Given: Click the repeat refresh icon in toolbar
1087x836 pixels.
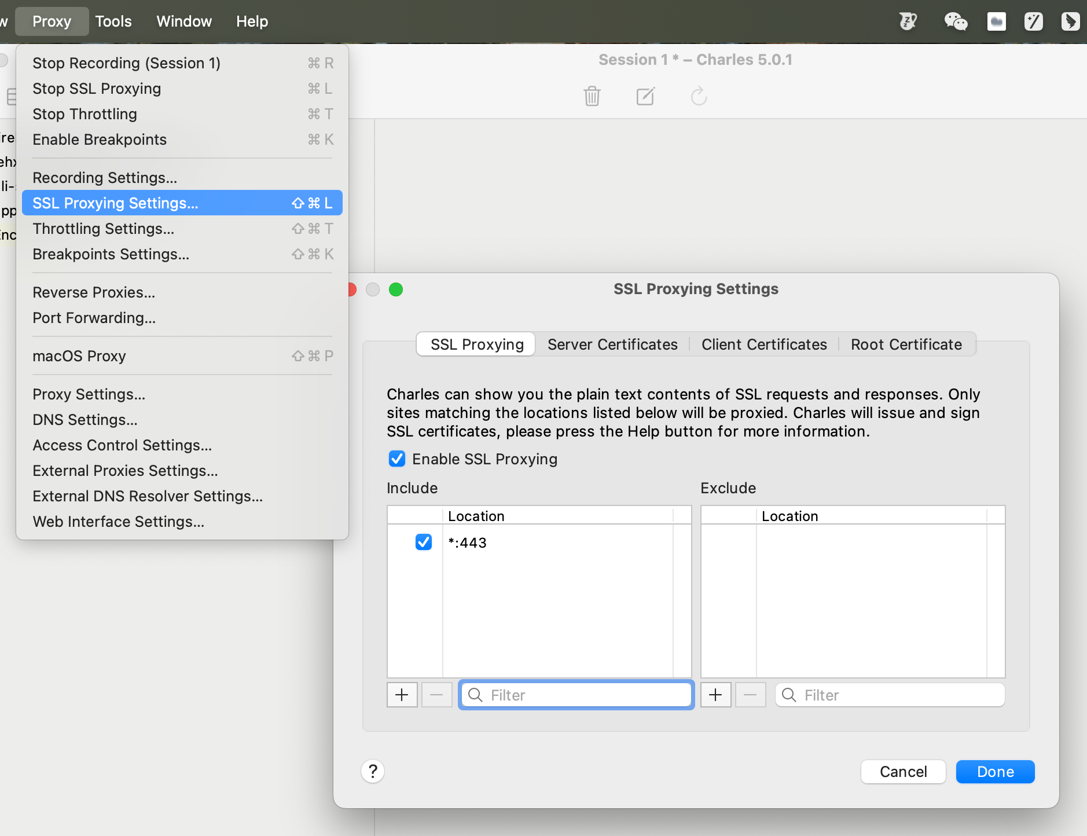Looking at the screenshot, I should pos(699,96).
